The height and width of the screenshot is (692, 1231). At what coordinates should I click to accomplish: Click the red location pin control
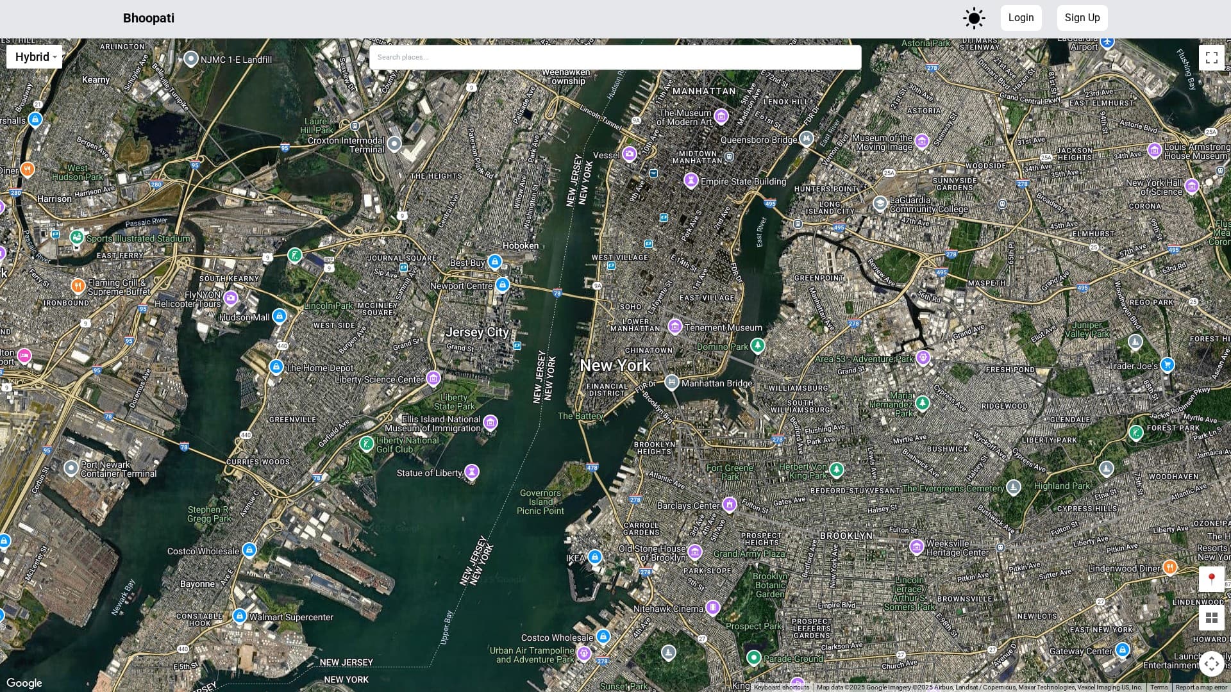[x=1211, y=579]
